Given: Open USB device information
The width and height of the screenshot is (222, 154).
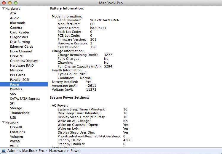Looking at the screenshot, I should (13, 118).
